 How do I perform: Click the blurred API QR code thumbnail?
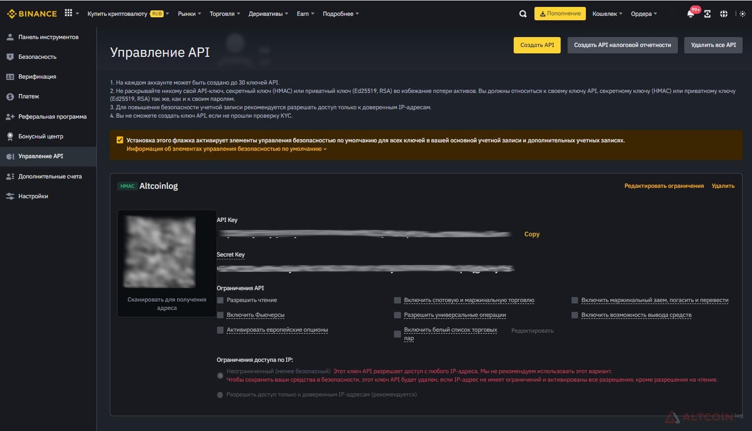click(x=160, y=252)
